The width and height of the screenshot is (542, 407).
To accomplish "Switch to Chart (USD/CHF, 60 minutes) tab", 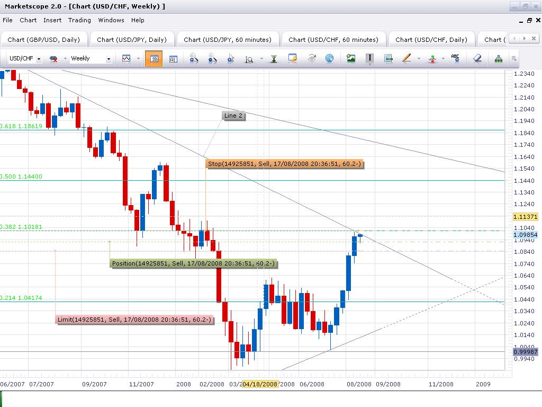I will point(333,39).
